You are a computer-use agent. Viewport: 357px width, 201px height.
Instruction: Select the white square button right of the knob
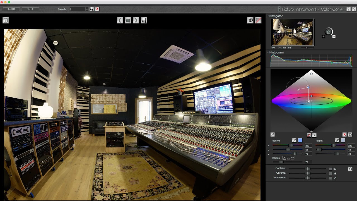tap(334, 37)
